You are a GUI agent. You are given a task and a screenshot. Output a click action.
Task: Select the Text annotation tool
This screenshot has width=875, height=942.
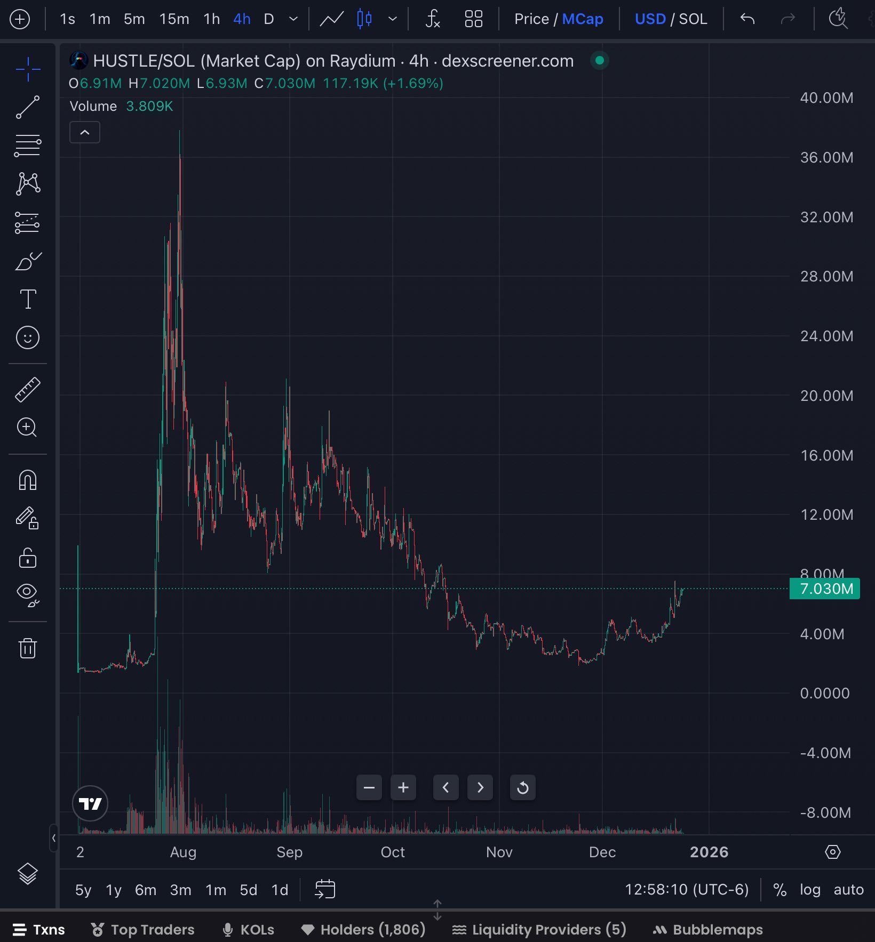click(28, 299)
